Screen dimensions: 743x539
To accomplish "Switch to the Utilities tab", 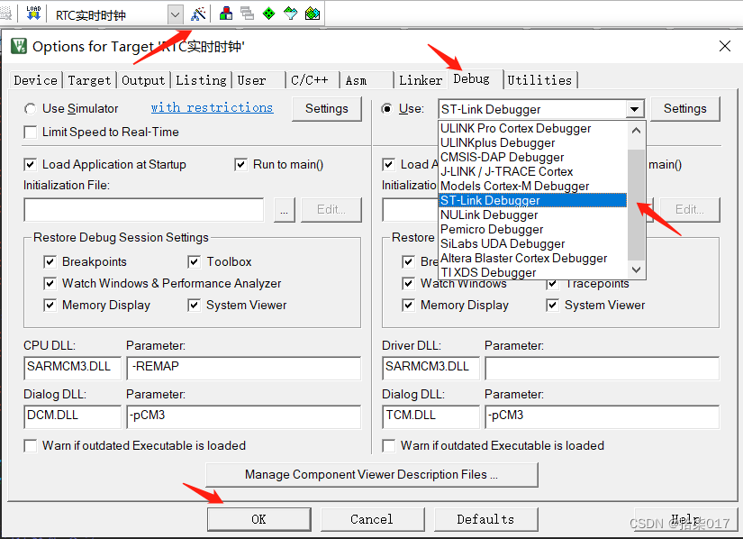I will [x=539, y=80].
